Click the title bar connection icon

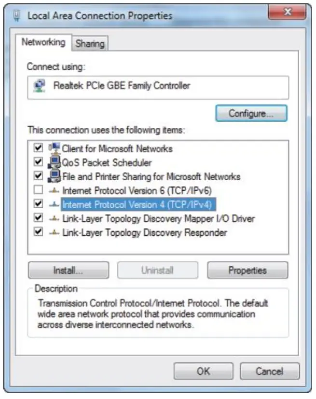17,15
